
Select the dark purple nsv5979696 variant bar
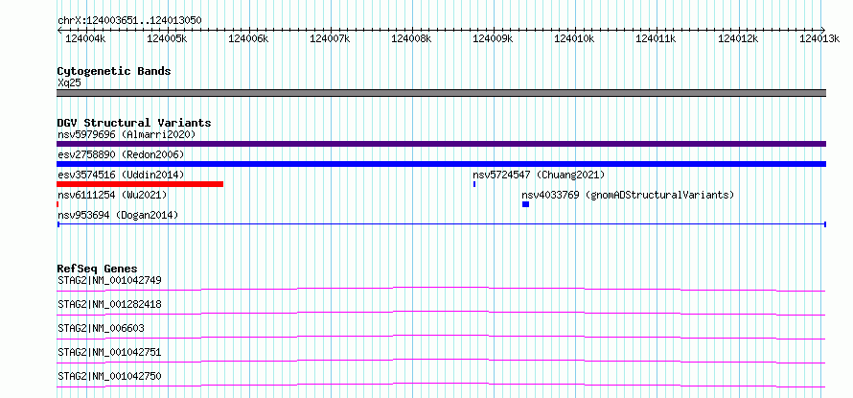point(441,144)
